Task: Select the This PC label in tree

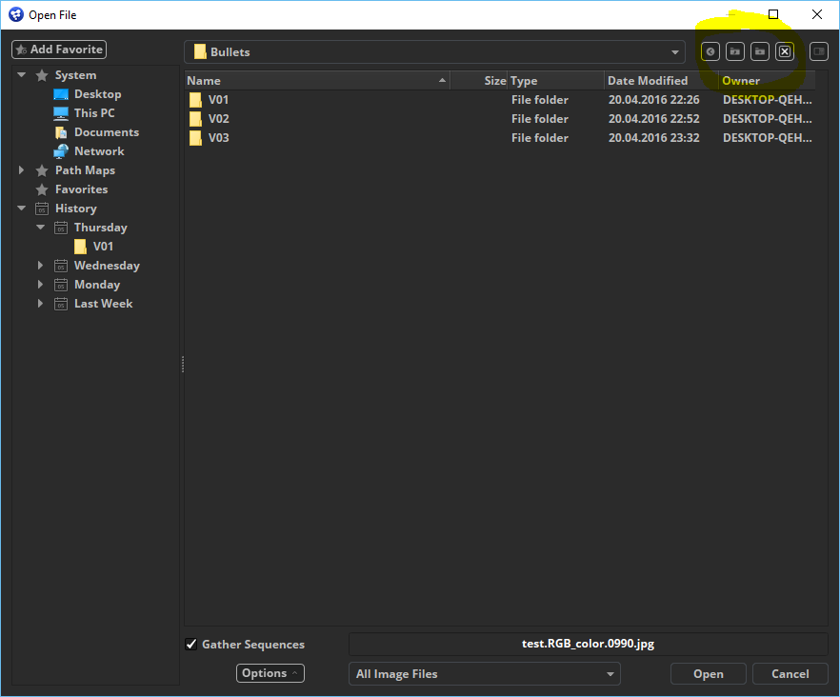Action: click(x=94, y=113)
